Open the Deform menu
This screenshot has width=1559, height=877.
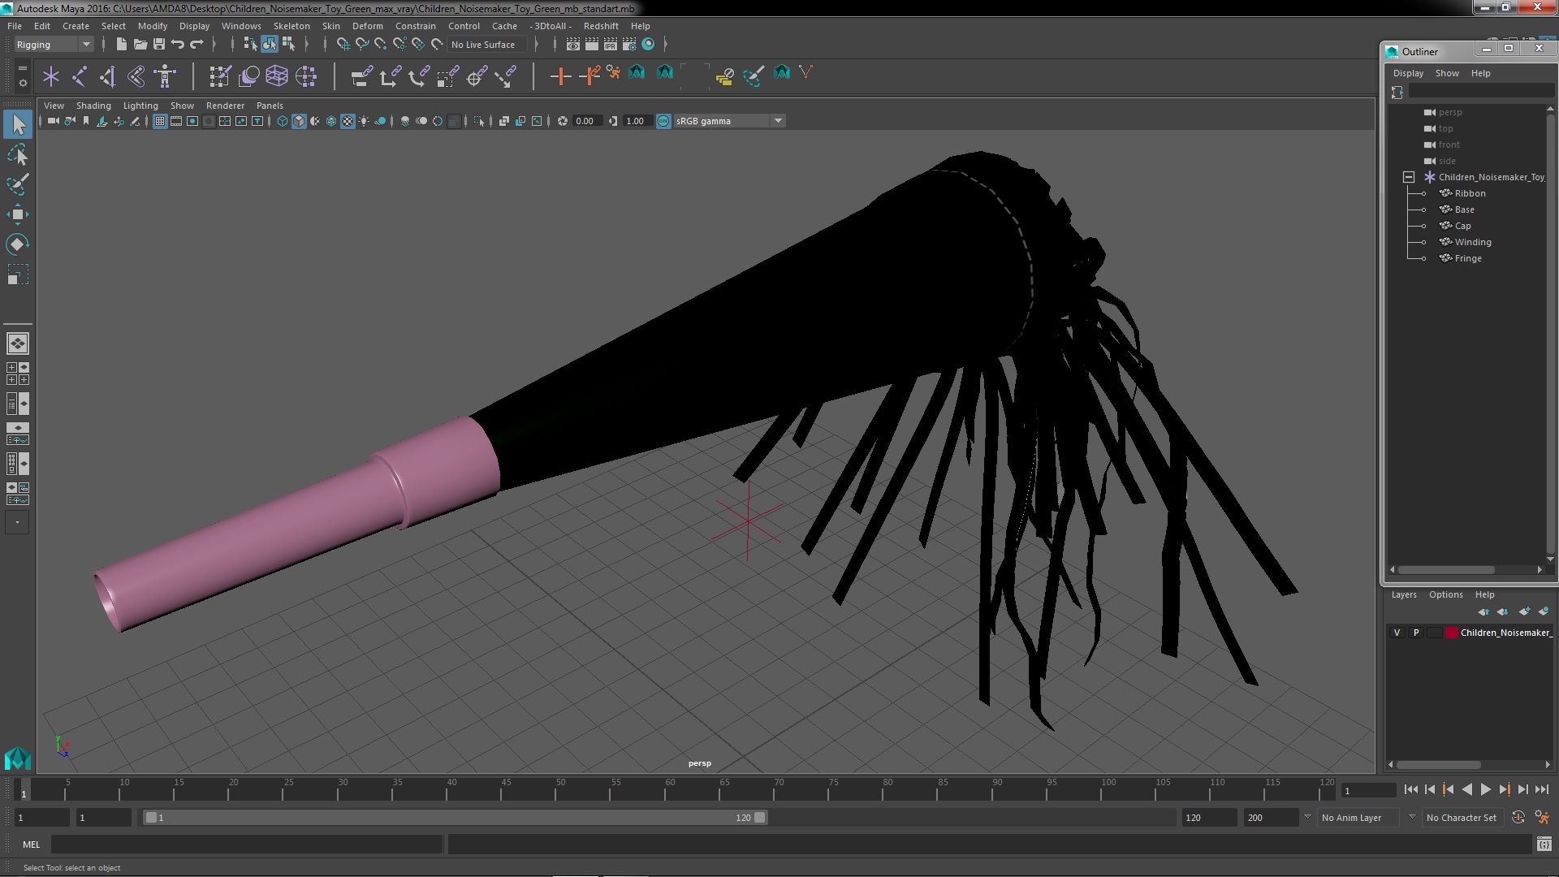point(367,26)
